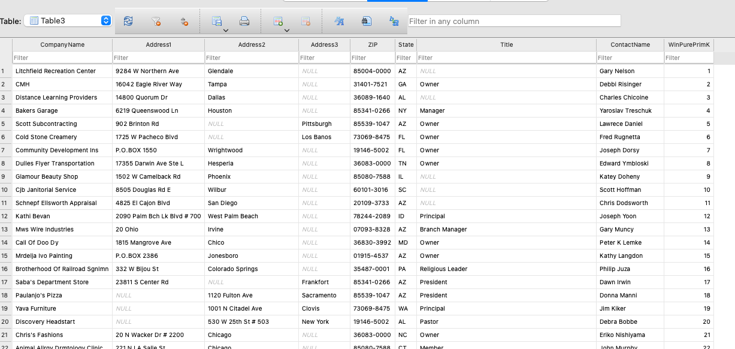This screenshot has height=349, width=735.
Task: Select the Dulles Flyer Transportation cell
Action: coord(62,163)
